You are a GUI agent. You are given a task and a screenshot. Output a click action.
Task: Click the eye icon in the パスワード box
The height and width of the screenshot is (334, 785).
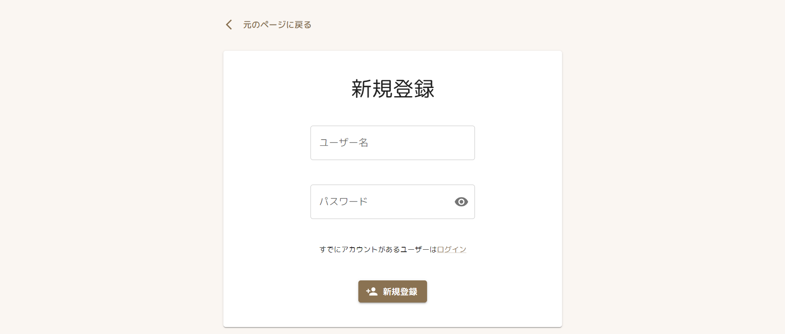click(x=461, y=202)
